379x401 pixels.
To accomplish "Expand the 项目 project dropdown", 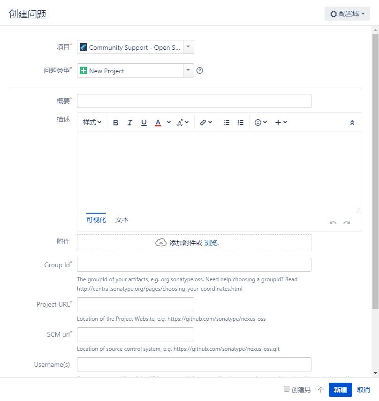I will [x=188, y=47].
